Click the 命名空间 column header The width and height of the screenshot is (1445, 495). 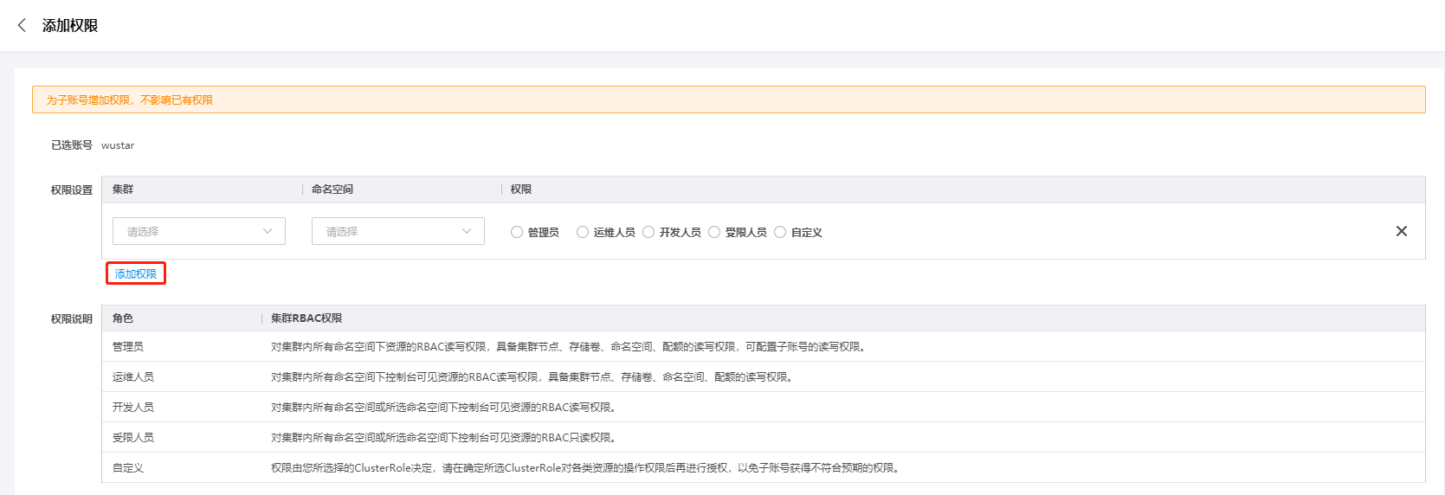[x=332, y=190]
